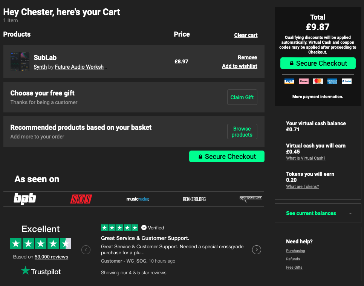Show next review with right arrow
The width and height of the screenshot is (364, 286).
257,250
